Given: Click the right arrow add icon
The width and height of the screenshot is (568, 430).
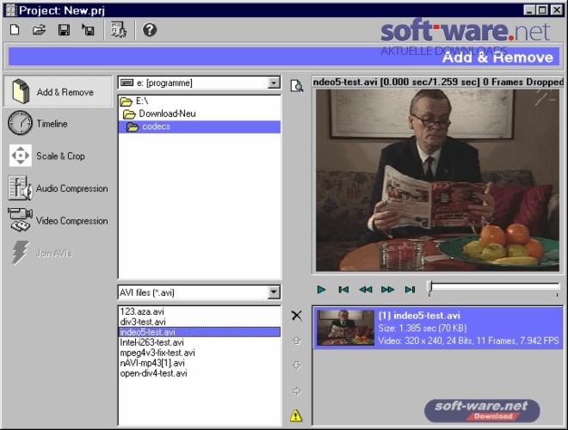Looking at the screenshot, I should (297, 391).
